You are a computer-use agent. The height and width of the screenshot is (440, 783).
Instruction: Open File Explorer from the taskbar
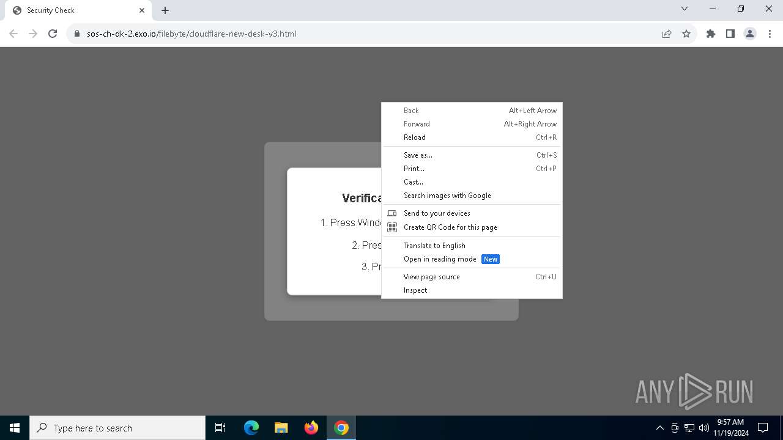(281, 428)
